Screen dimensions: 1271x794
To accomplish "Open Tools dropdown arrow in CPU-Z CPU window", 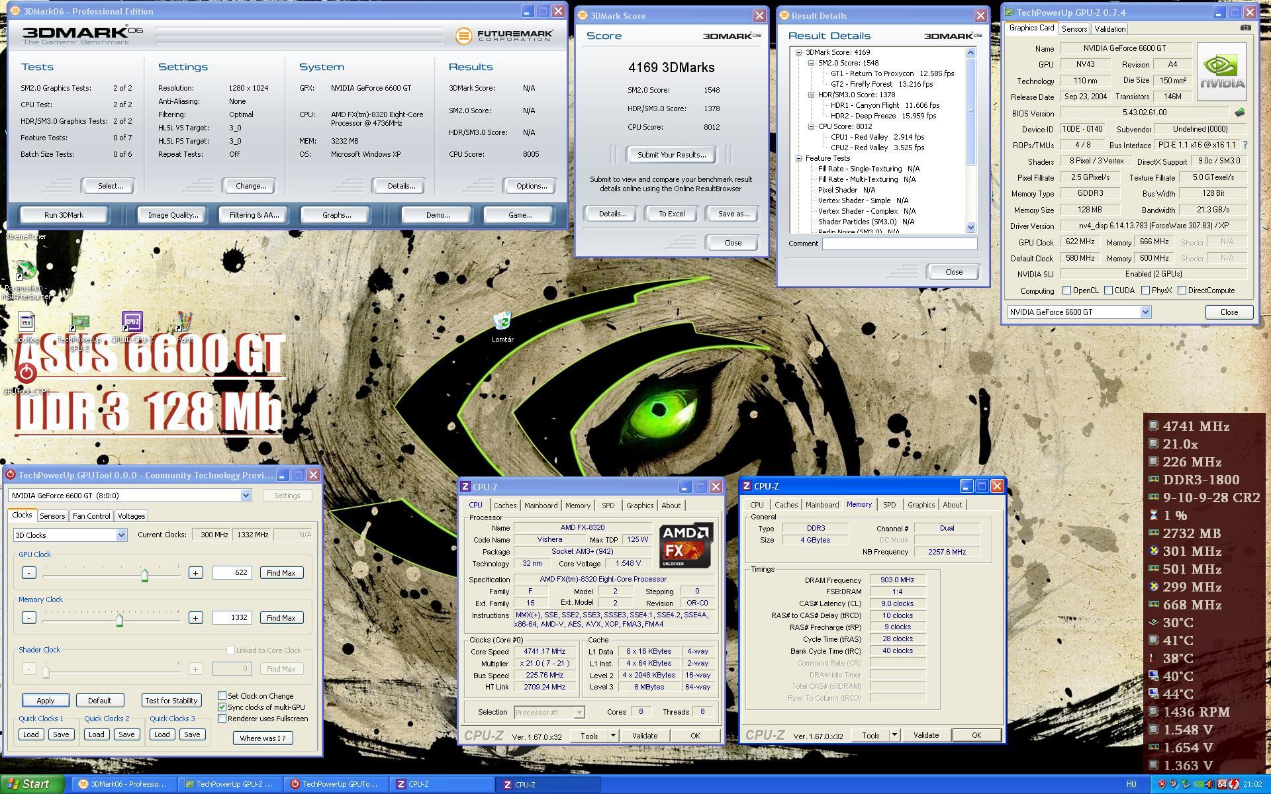I will [613, 736].
